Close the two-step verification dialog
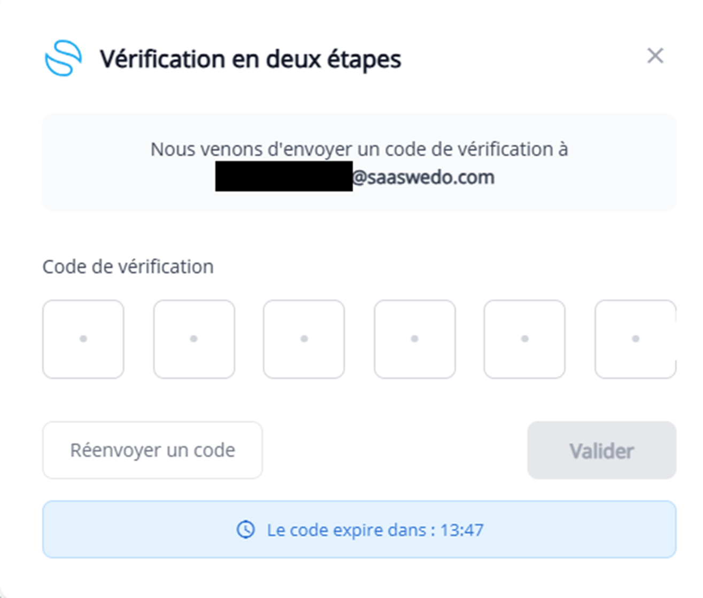 coord(655,56)
